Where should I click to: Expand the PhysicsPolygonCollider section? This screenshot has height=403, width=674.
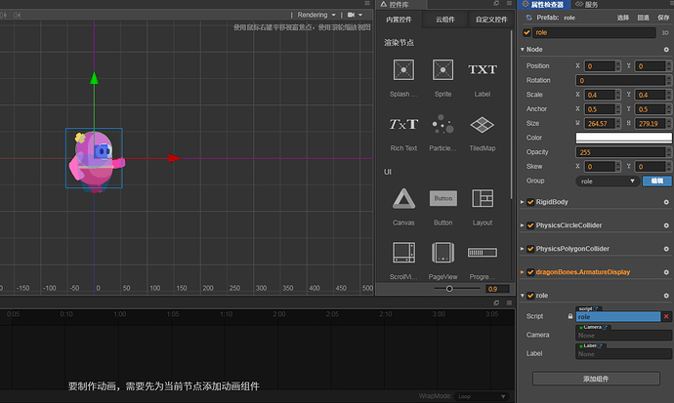point(523,249)
